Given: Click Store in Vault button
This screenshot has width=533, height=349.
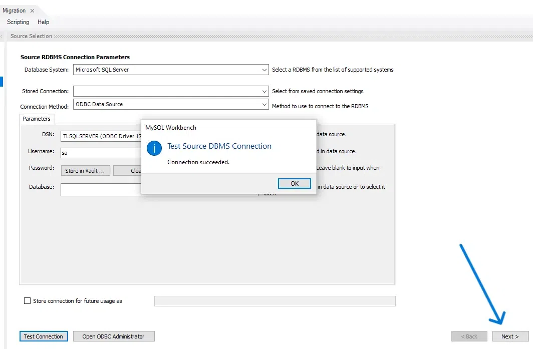Looking at the screenshot, I should 85,171.
